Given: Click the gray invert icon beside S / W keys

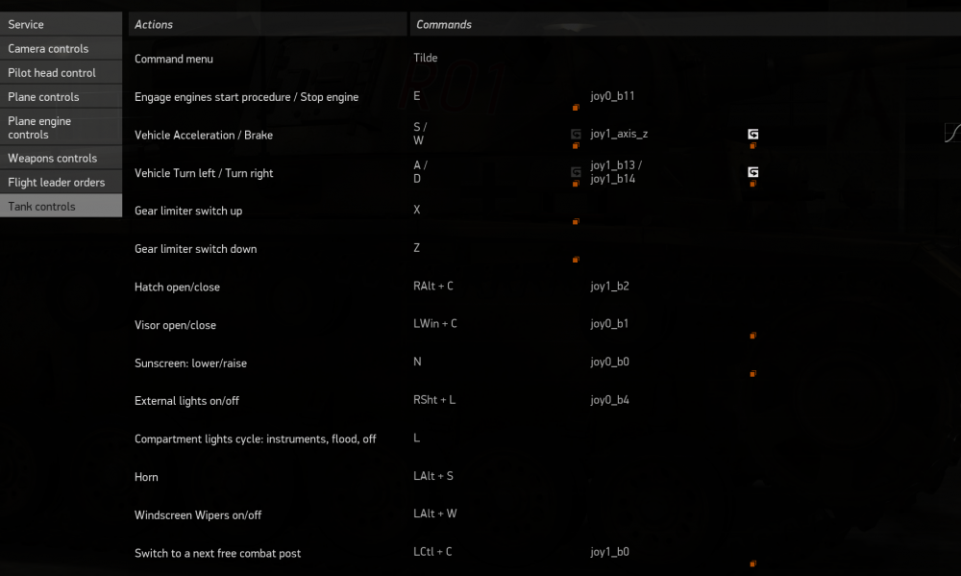Looking at the screenshot, I should [576, 135].
